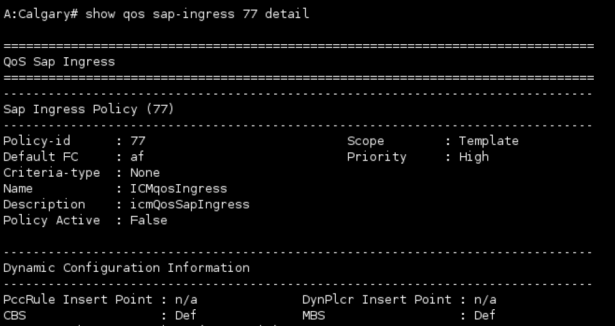The width and height of the screenshot is (615, 326).
Task: Select the Priority value "High"
Action: coord(474,157)
